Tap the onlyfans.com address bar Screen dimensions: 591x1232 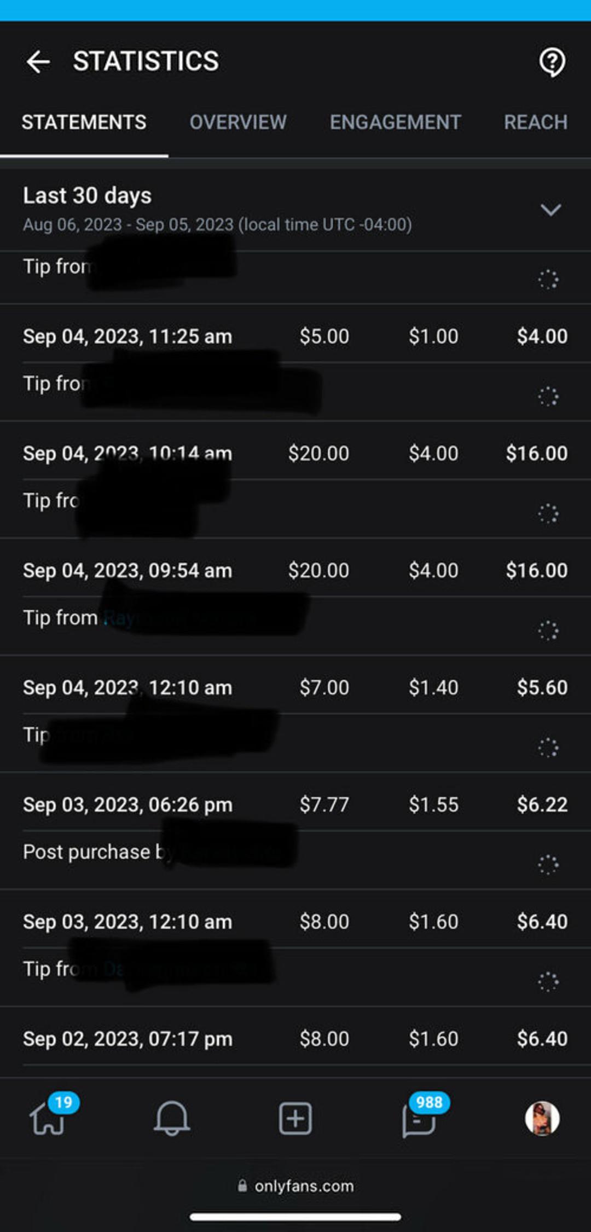coord(296,1186)
